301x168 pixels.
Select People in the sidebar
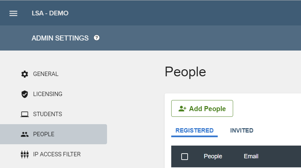pos(54,134)
